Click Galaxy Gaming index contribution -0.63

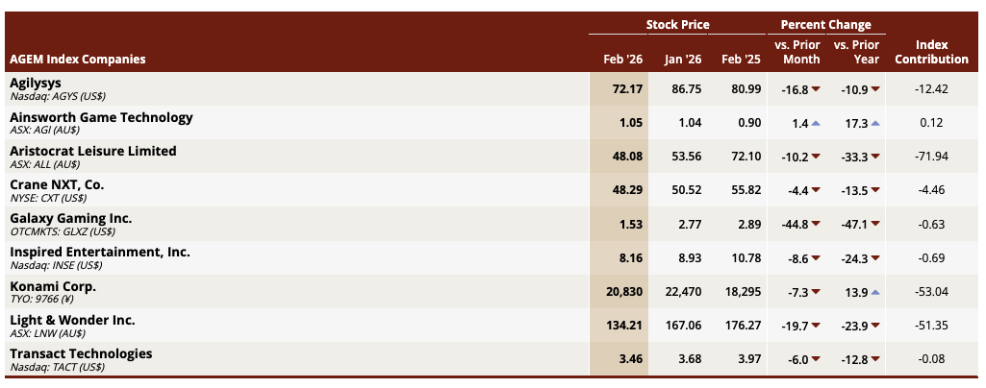(x=932, y=224)
